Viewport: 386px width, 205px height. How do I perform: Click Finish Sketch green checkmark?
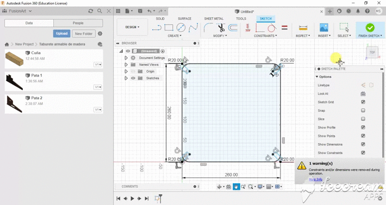tap(370, 28)
